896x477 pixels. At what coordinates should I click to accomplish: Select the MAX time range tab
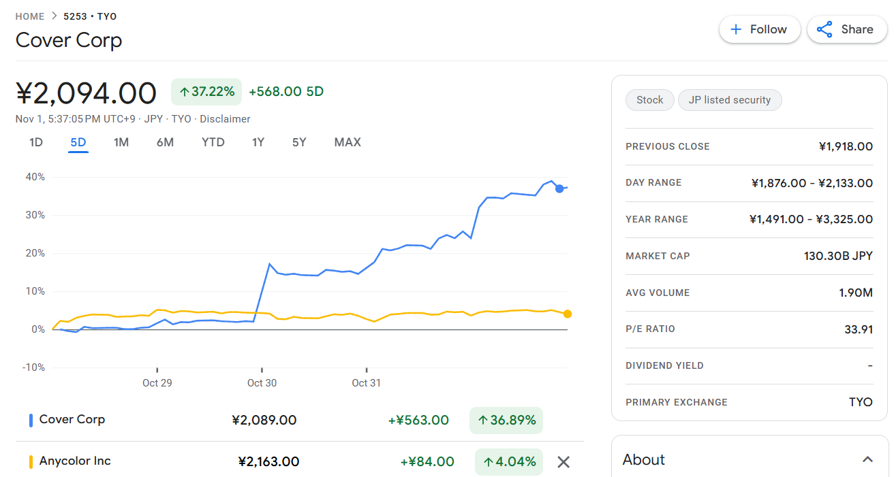pos(347,142)
